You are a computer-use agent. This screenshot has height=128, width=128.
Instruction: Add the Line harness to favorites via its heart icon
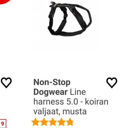(x=112, y=83)
